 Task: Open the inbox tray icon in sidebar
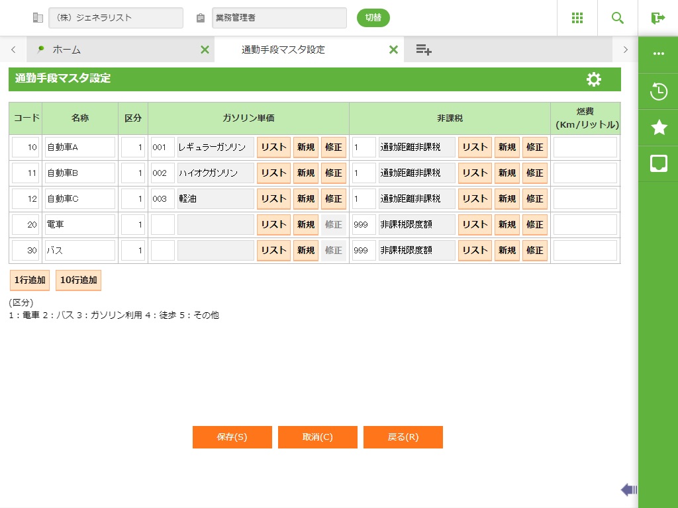coord(659,163)
